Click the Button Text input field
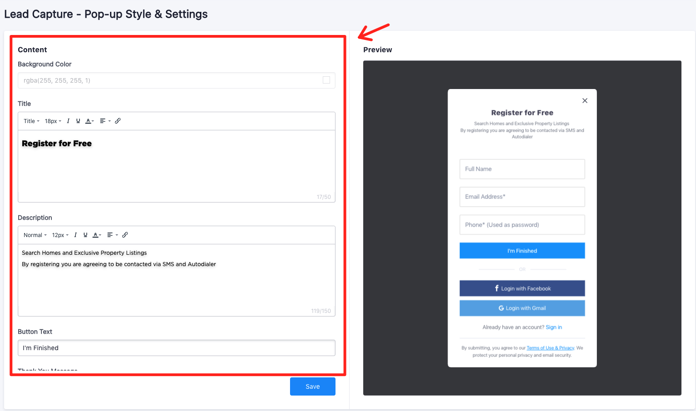The width and height of the screenshot is (696, 411). point(176,348)
